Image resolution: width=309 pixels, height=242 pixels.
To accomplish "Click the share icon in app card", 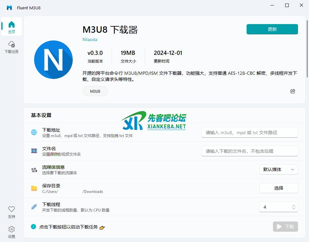I will (293, 91).
